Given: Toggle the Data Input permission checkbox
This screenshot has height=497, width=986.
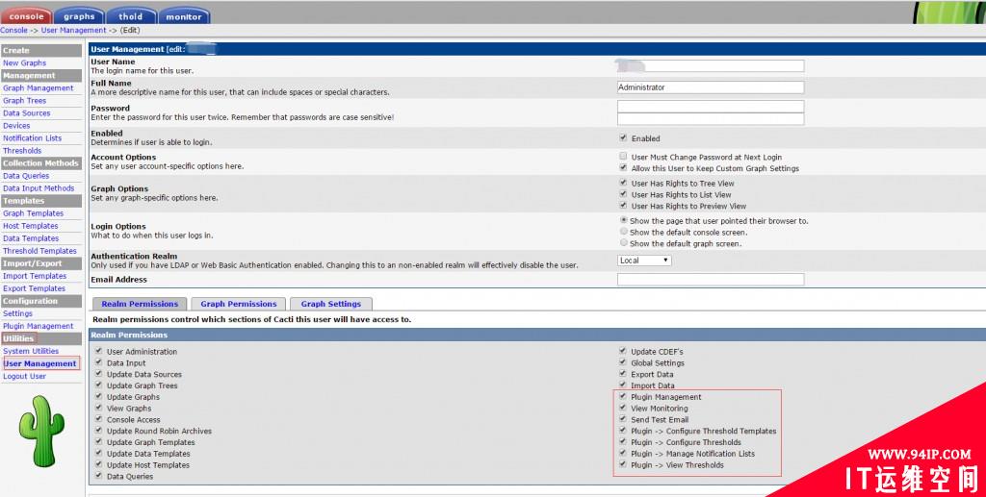Looking at the screenshot, I should [x=99, y=362].
